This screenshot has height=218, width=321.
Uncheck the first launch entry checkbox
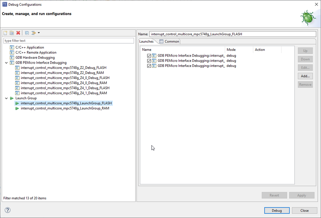pos(149,56)
